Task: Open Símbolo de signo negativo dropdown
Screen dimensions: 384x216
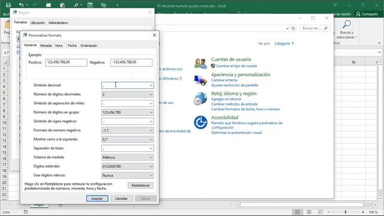Action: point(151,121)
